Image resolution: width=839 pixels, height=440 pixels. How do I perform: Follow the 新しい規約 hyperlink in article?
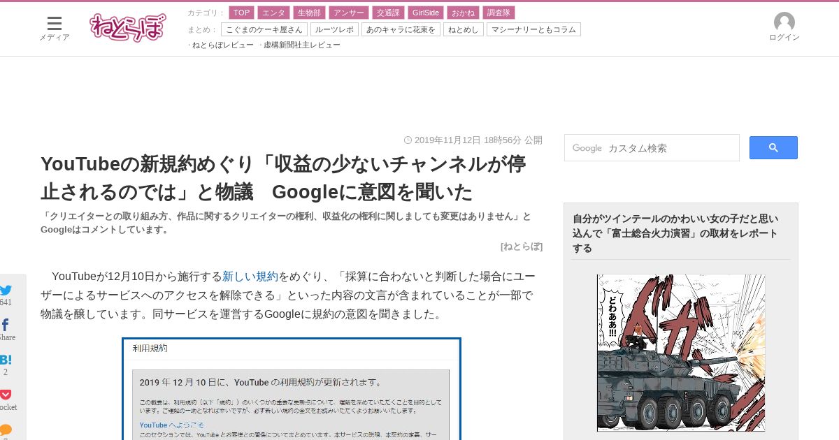(x=250, y=276)
